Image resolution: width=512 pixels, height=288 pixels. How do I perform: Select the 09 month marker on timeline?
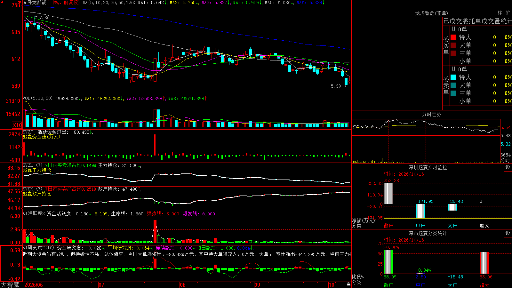[x=257, y=285]
